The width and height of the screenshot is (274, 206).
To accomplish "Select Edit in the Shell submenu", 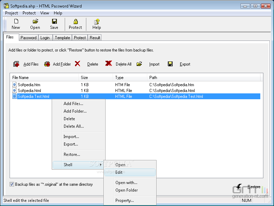I will (130, 172).
